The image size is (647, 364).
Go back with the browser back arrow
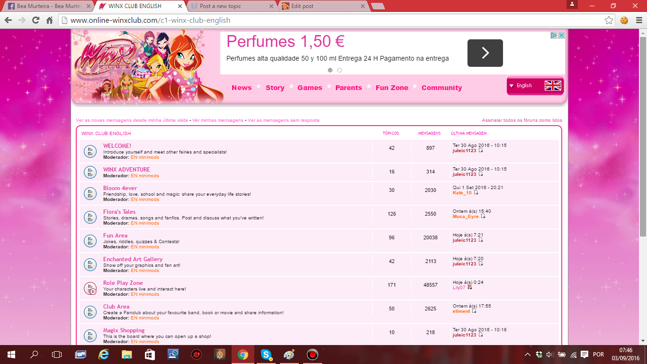click(x=8, y=20)
